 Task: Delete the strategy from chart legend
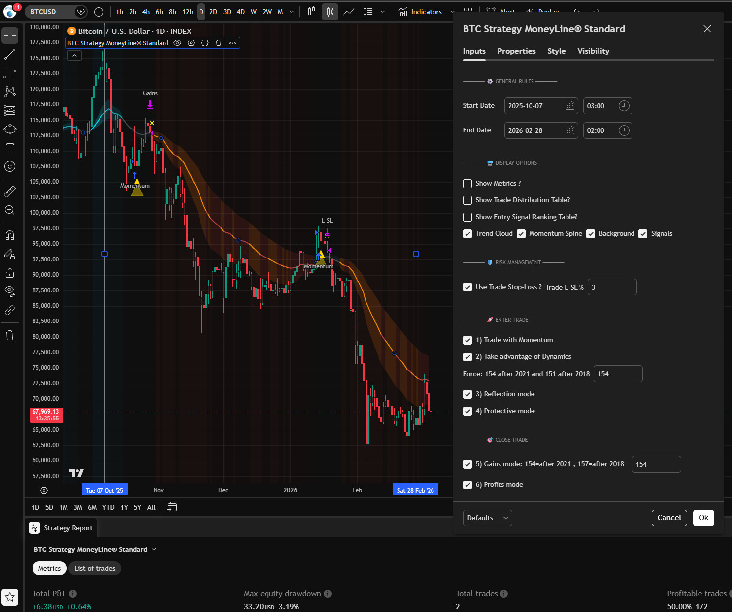(219, 43)
